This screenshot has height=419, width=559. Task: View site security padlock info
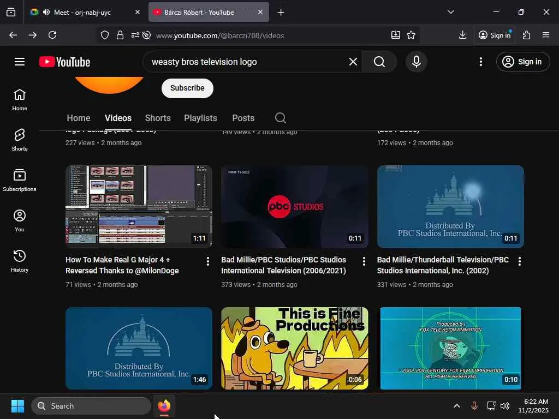point(120,35)
